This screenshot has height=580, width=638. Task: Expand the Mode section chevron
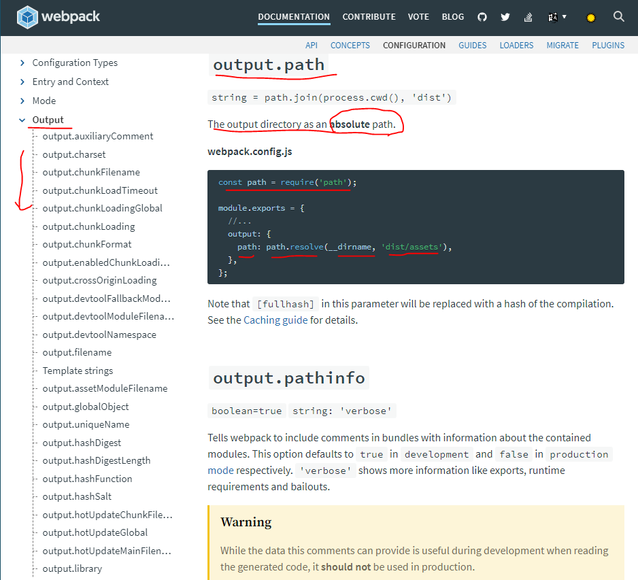coord(22,101)
